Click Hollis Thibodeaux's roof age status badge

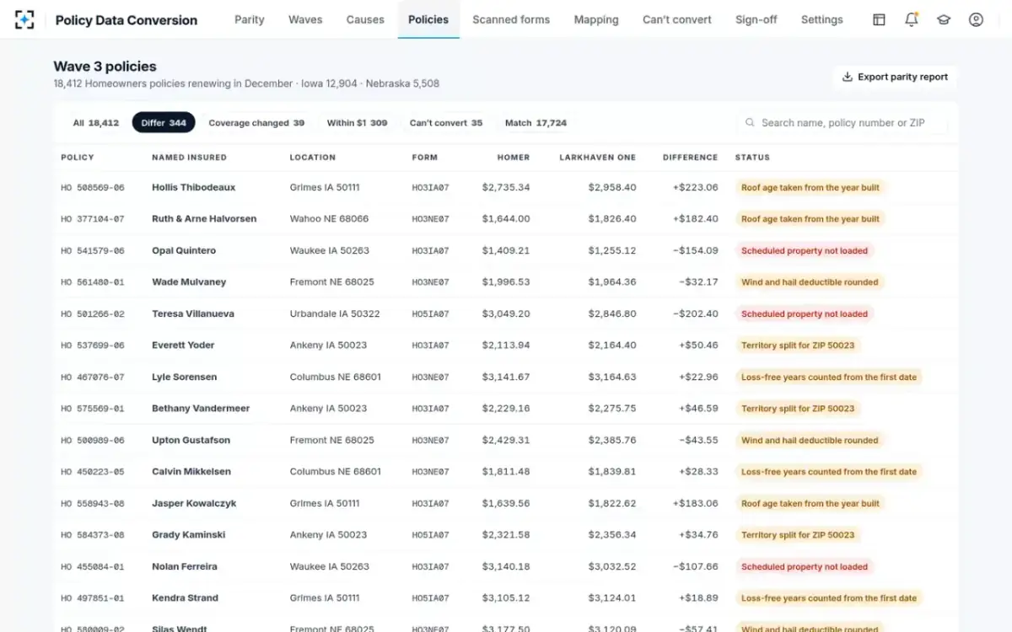tap(810, 188)
